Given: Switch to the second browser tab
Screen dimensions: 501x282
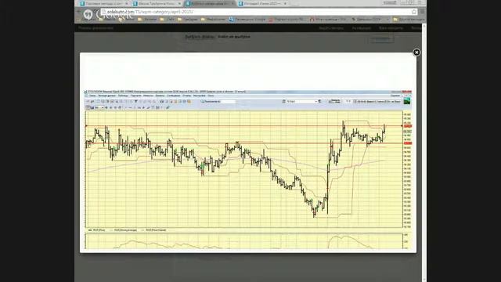Looking at the screenshot, I should (x=157, y=3).
